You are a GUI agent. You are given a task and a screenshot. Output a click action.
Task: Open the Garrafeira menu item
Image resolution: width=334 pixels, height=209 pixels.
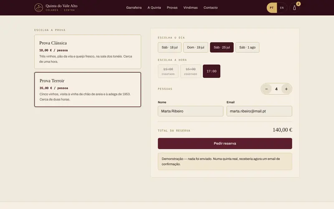pyautogui.click(x=134, y=8)
